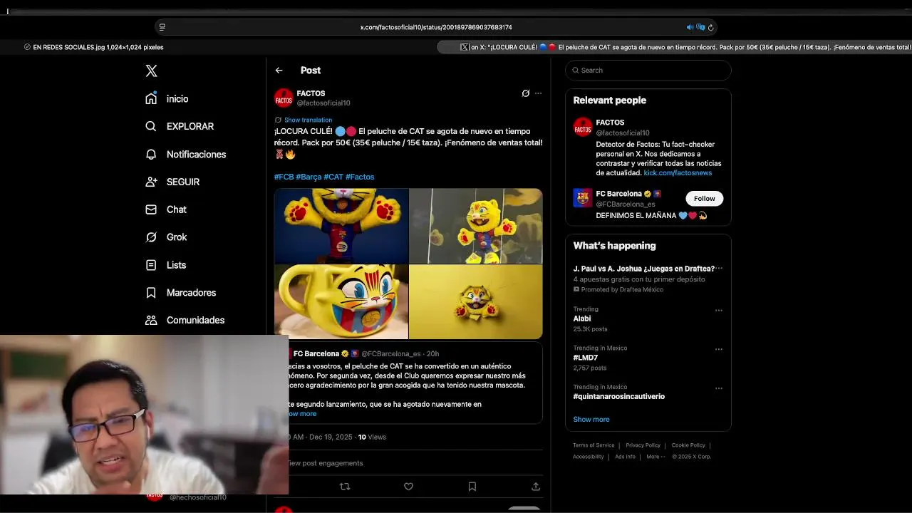Expand quoted FC Barcelona post with Show more
Viewport: 912px width, 513px height.
click(302, 413)
